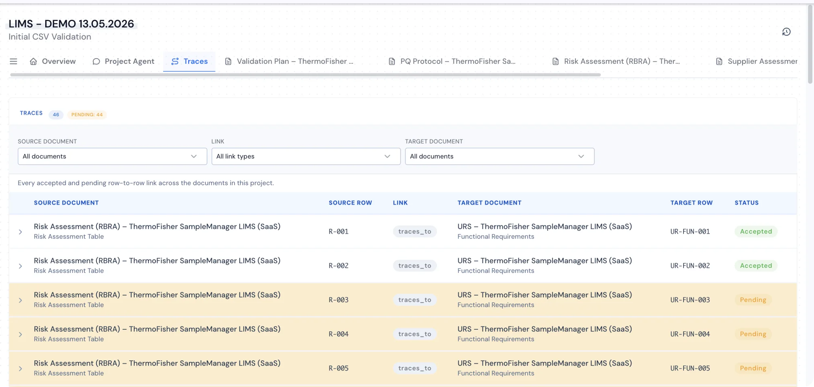Viewport: 814px width, 387px height.
Task: Click the PQ Protocol document icon
Action: point(392,61)
